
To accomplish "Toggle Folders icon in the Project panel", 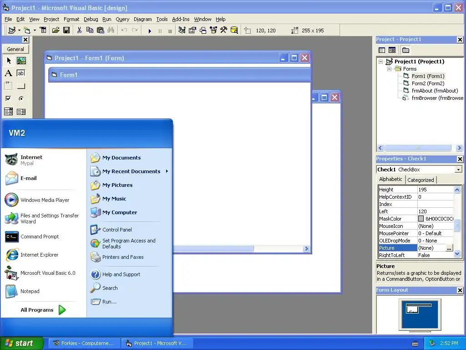I will (x=405, y=50).
